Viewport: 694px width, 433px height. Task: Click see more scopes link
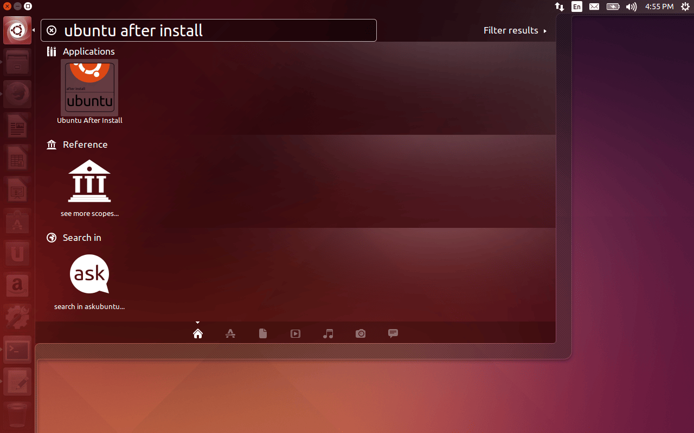click(x=89, y=213)
